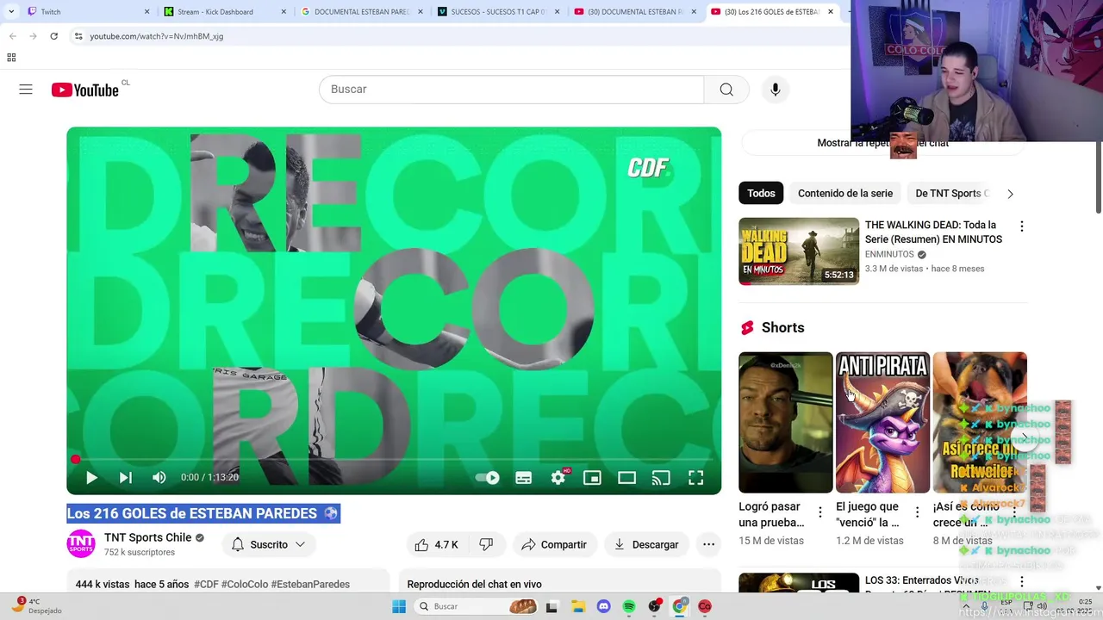Switch to miniplayer mode

(x=592, y=478)
